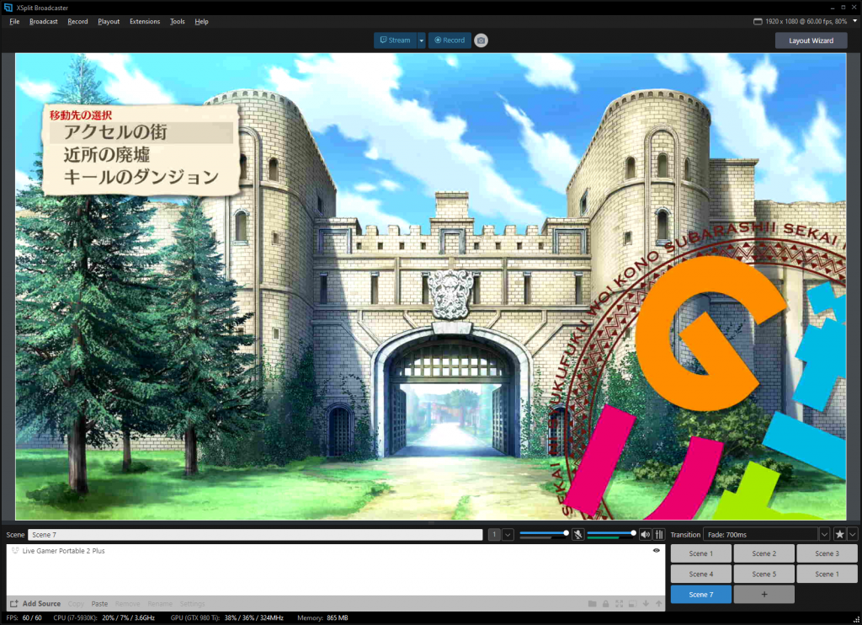Expand the resolution settings dropdown arrow
This screenshot has height=625, width=862.
(855, 21)
